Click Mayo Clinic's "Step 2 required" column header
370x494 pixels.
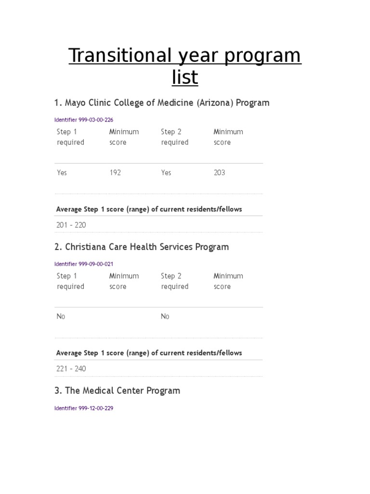(174, 137)
